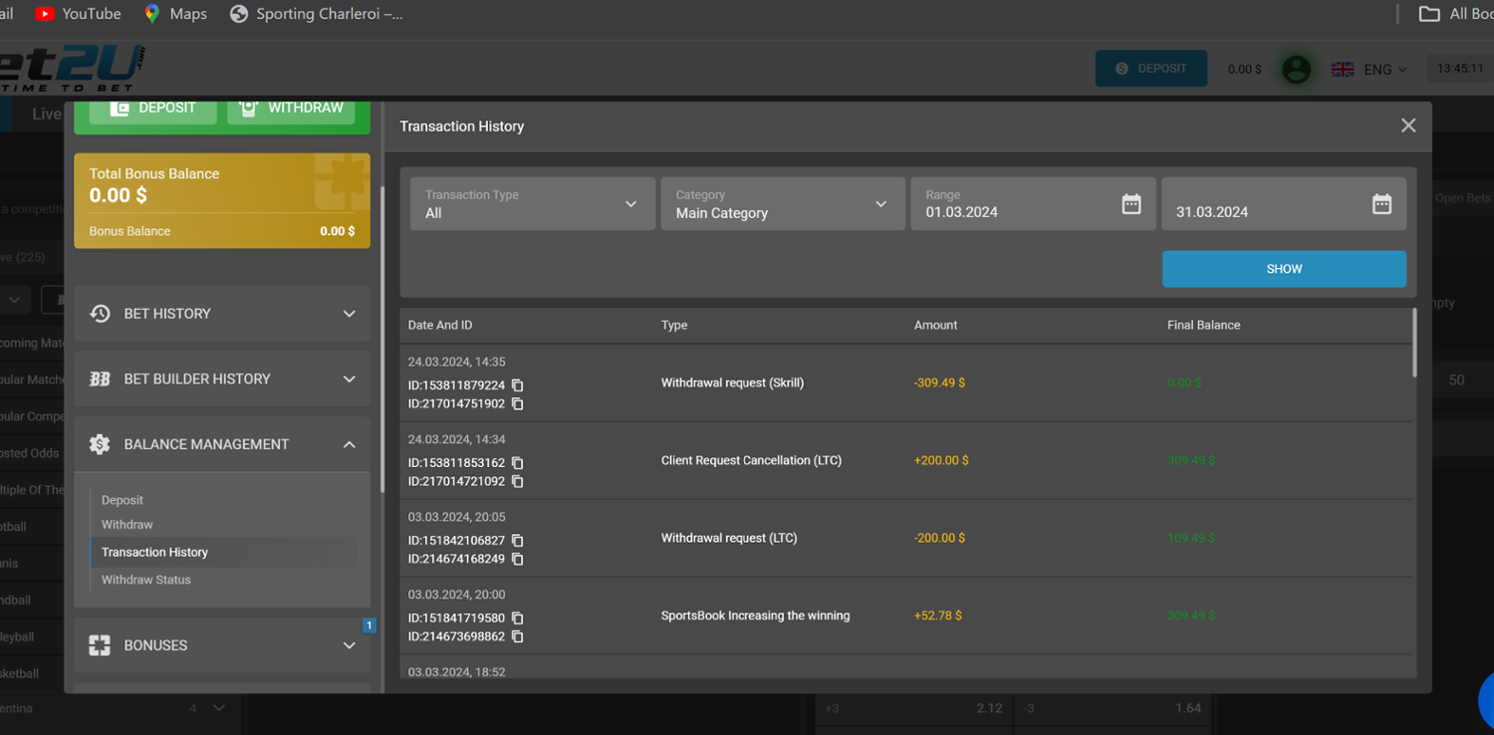
Task: Click the transaction list scrollbar
Action: point(1413,344)
